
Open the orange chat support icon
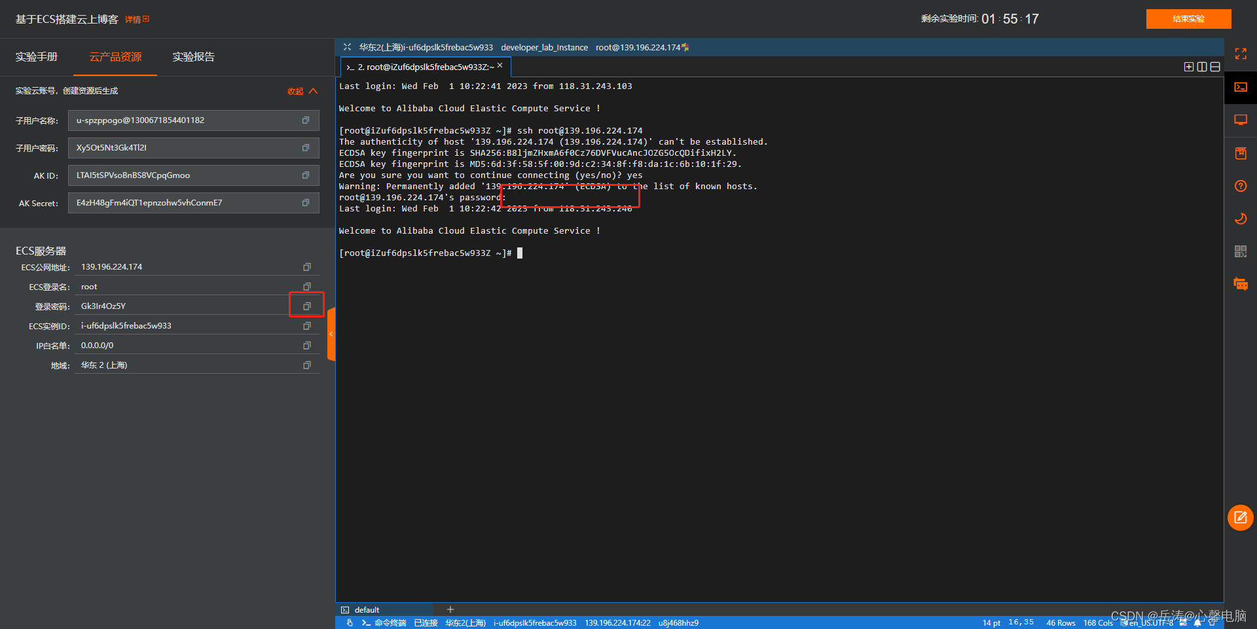(x=1241, y=284)
